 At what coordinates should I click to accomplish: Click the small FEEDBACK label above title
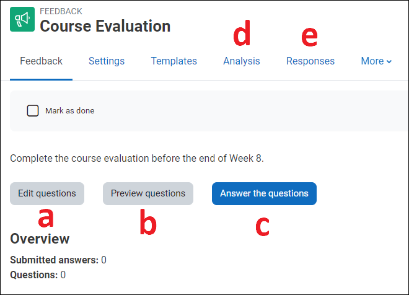coord(61,12)
